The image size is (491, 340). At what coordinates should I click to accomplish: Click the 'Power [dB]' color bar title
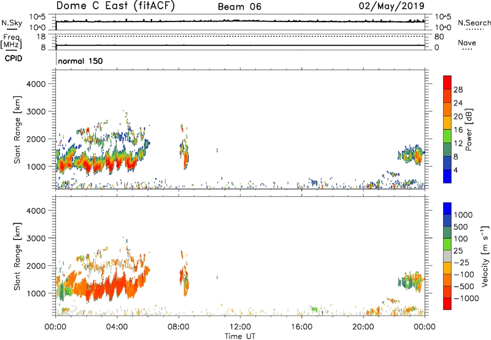(468, 129)
